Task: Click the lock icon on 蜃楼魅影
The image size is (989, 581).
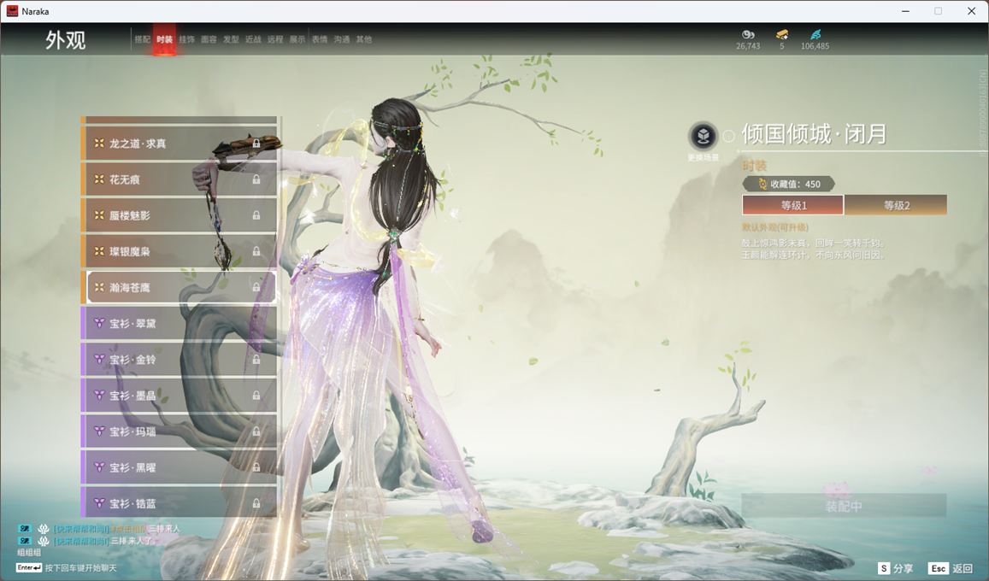Action: [x=256, y=215]
